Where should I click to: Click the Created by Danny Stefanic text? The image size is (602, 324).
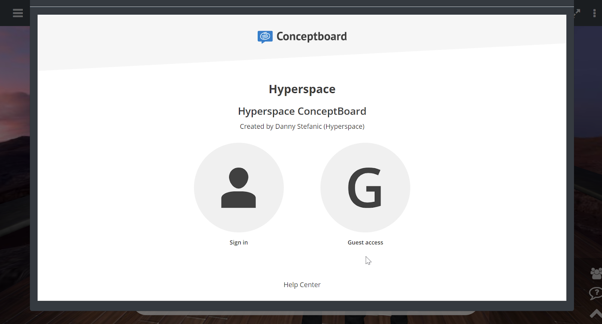pos(302,127)
